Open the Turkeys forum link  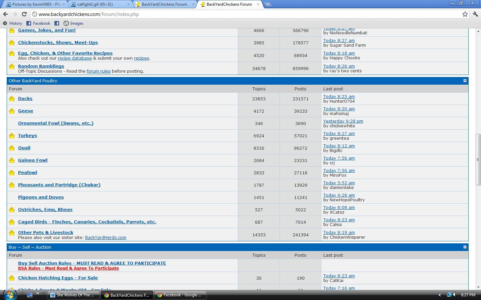click(x=27, y=136)
